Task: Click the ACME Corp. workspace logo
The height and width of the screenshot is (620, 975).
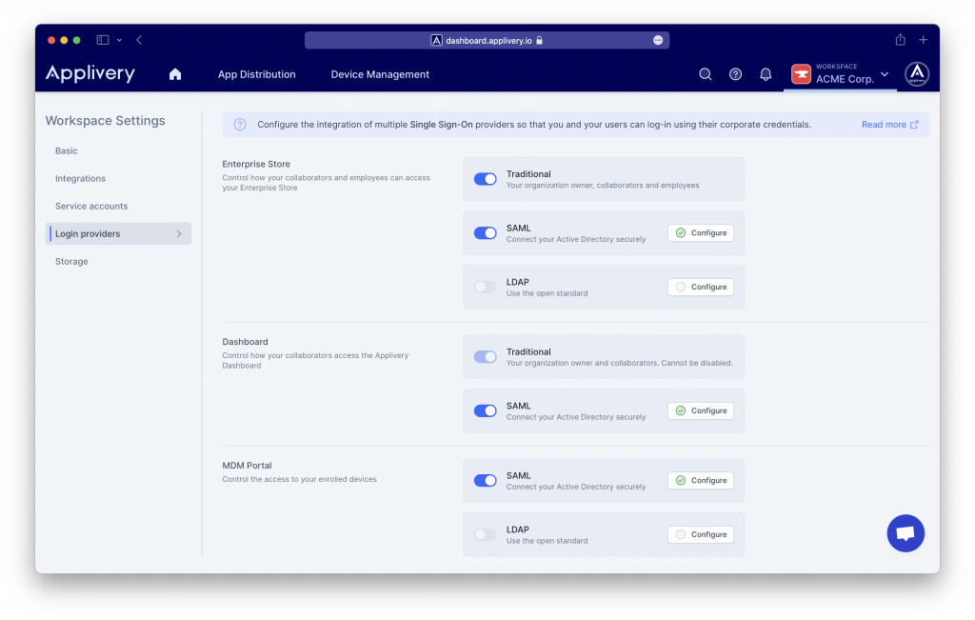Action: [x=801, y=74]
